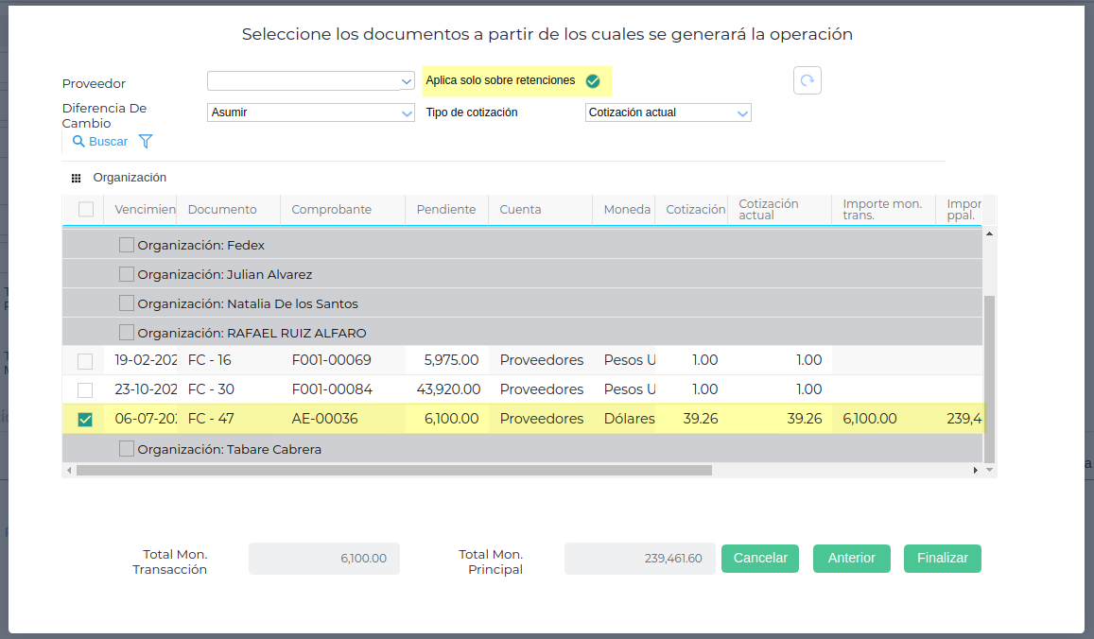This screenshot has height=639, width=1094.
Task: Toggle the green retenciones check icon
Action: point(593,81)
